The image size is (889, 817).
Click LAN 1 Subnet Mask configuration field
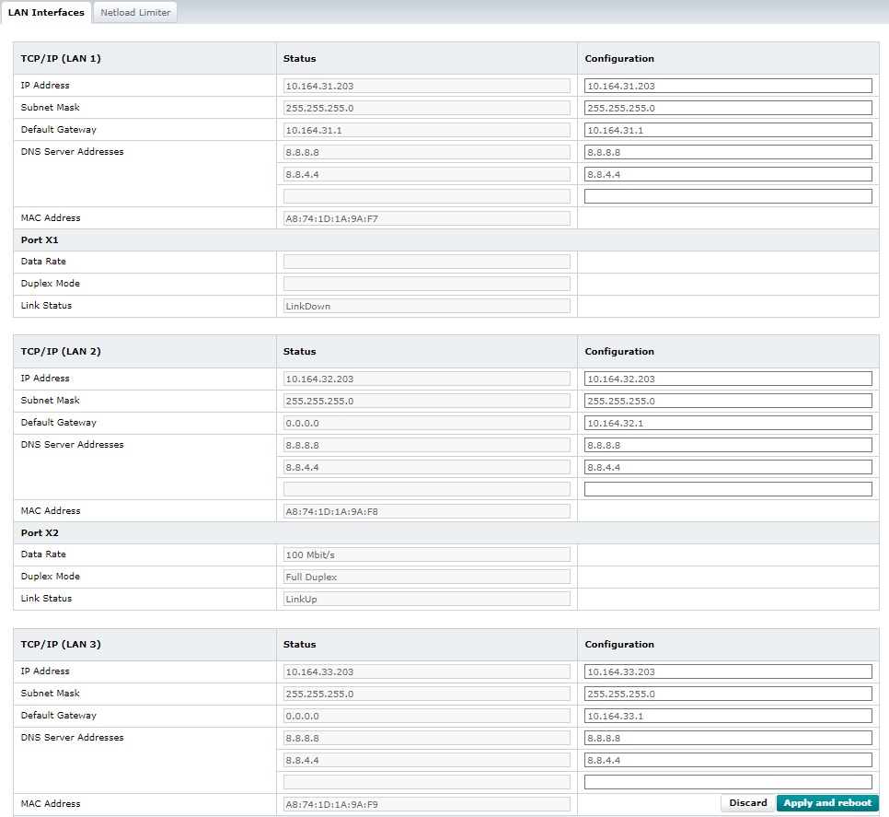(727, 108)
